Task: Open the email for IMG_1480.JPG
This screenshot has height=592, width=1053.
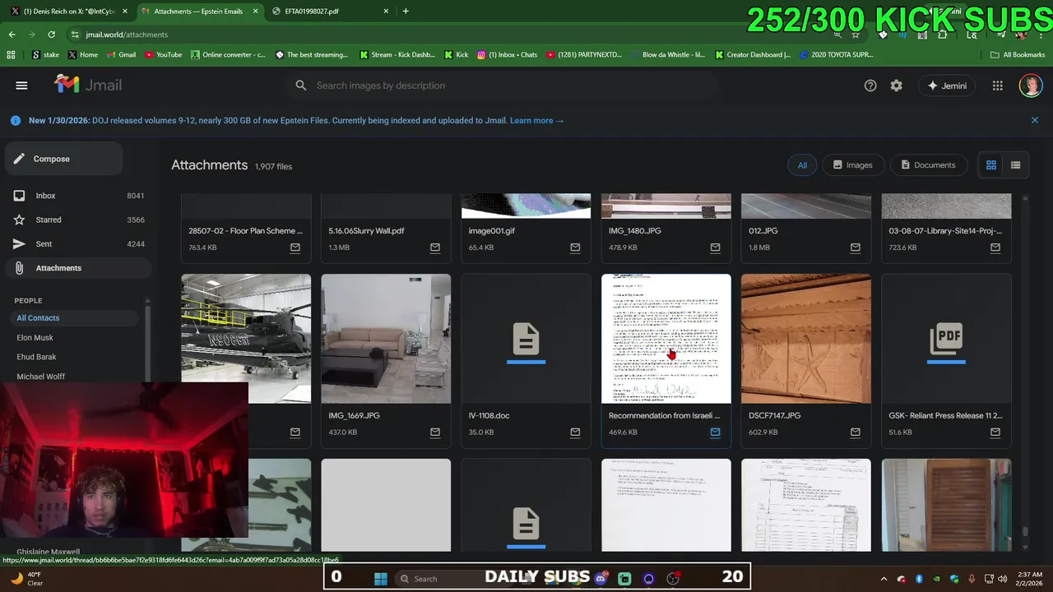Action: pos(715,247)
